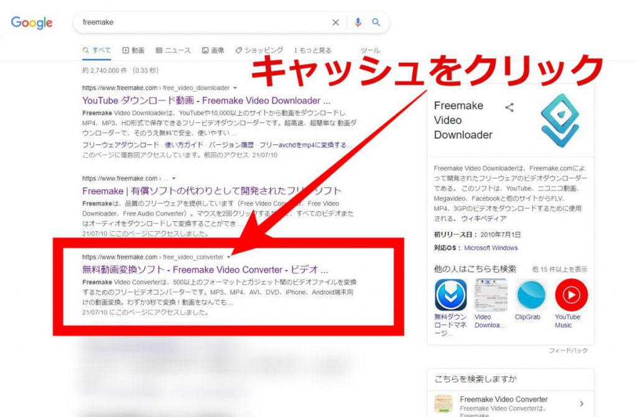The width and height of the screenshot is (637, 417).
Task: Click the Freemake Video Converter suggestion thumbnail
Action: [443, 403]
